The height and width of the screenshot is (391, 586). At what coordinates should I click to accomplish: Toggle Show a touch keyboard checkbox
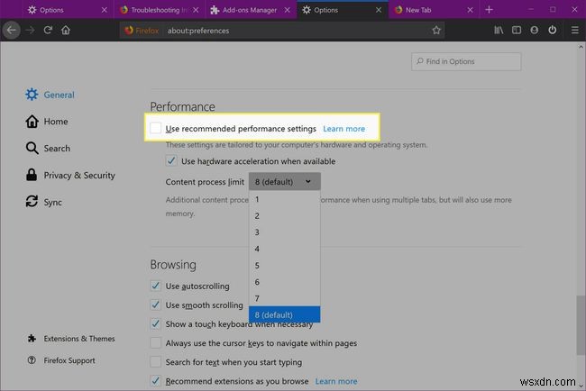(155, 323)
